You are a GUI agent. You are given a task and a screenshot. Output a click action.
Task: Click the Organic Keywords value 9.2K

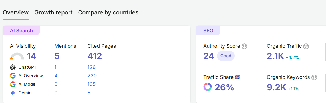click(277, 87)
